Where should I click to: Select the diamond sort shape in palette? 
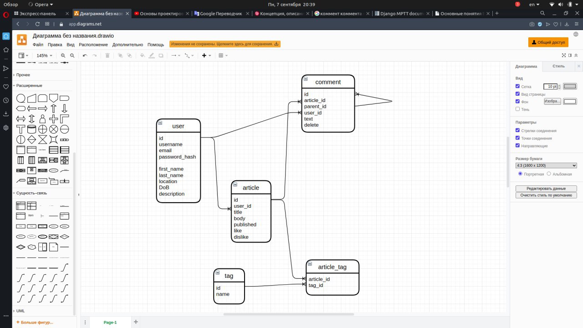point(31,139)
